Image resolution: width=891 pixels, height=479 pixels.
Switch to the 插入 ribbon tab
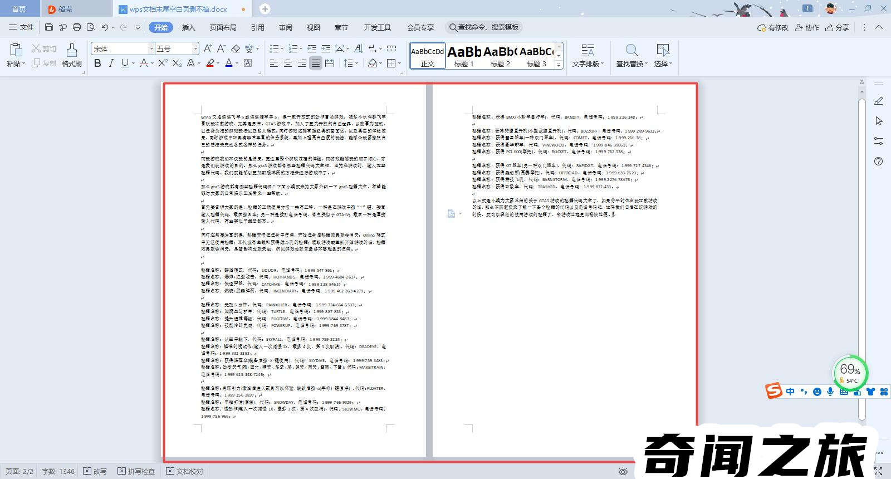click(189, 27)
